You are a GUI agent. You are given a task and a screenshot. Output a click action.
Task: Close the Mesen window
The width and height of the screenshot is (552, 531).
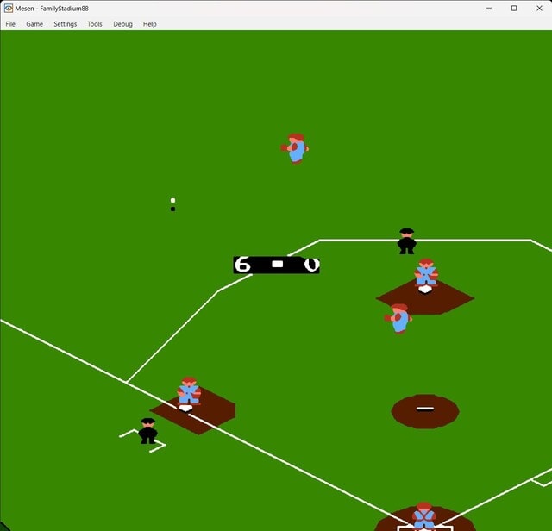click(x=539, y=8)
